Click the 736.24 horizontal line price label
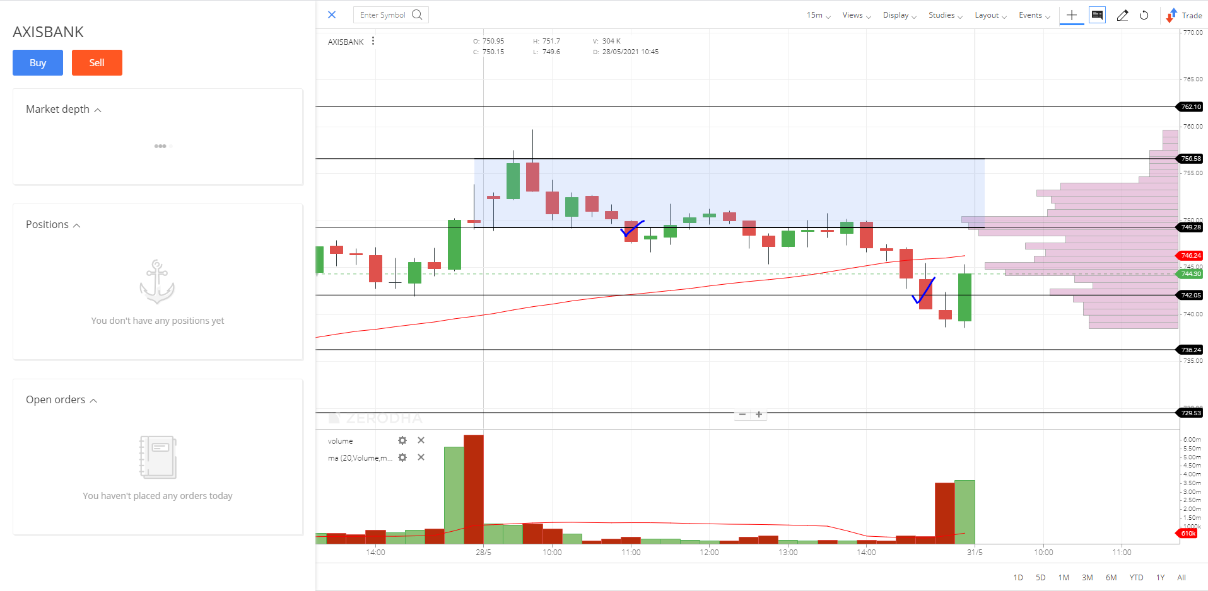The image size is (1208, 591). [1190, 350]
